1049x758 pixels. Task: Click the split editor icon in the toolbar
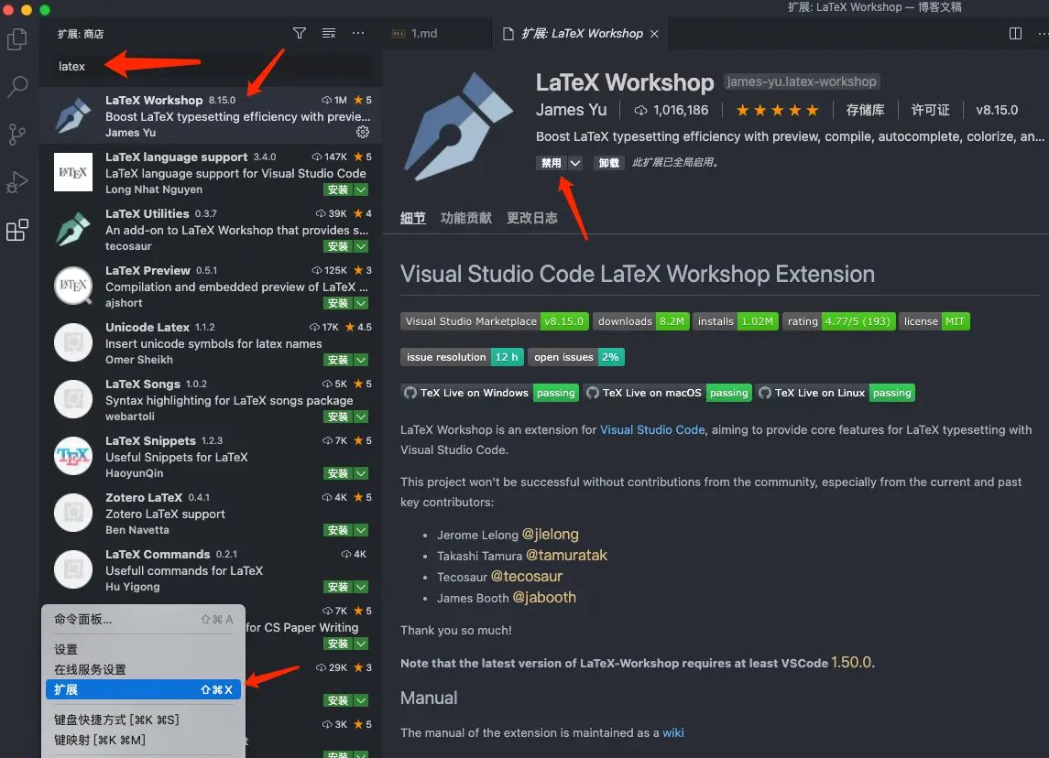[x=1015, y=33]
